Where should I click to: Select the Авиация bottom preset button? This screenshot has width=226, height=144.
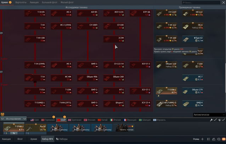tap(6, 139)
